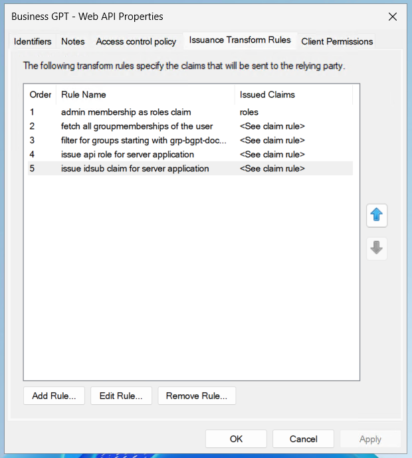Click the Rule Name column header
The width and height of the screenshot is (412, 458).
coord(146,95)
